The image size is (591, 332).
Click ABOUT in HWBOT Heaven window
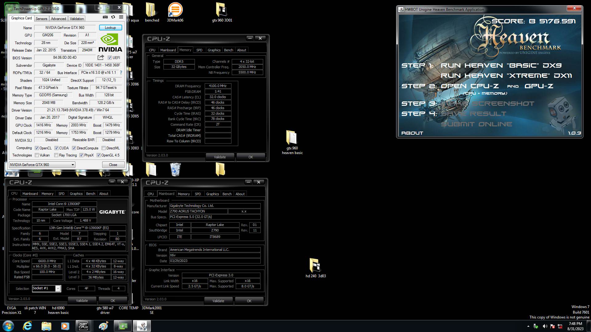coord(412,133)
